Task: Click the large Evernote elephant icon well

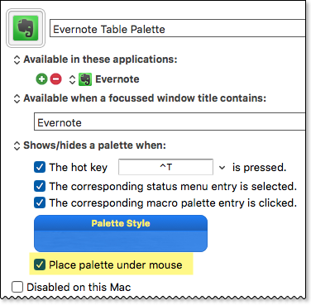Action: (x=26, y=28)
